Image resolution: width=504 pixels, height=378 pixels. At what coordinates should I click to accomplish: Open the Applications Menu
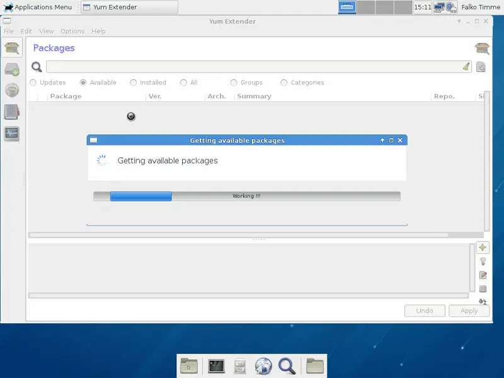38,7
